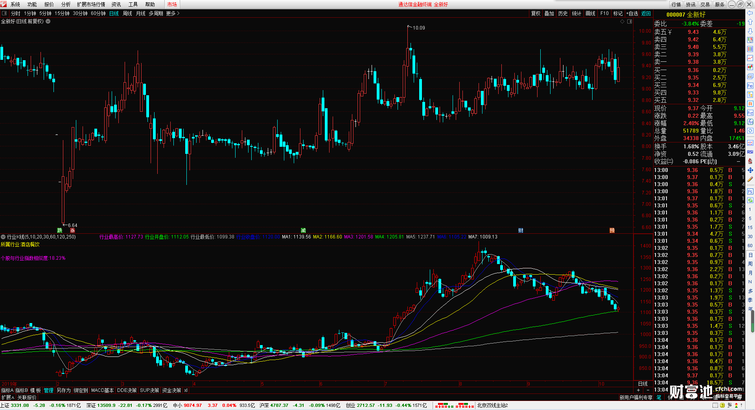Click the 另存为 save-as button
The height and width of the screenshot is (410, 755).
[64, 390]
